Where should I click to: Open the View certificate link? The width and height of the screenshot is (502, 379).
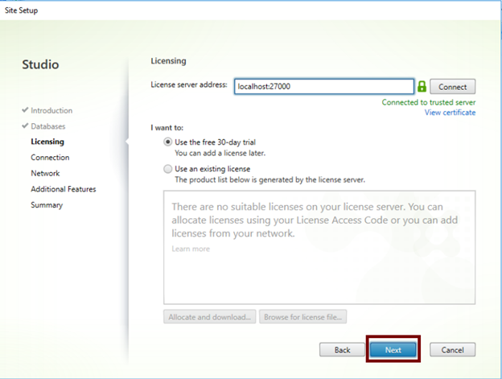coord(450,113)
